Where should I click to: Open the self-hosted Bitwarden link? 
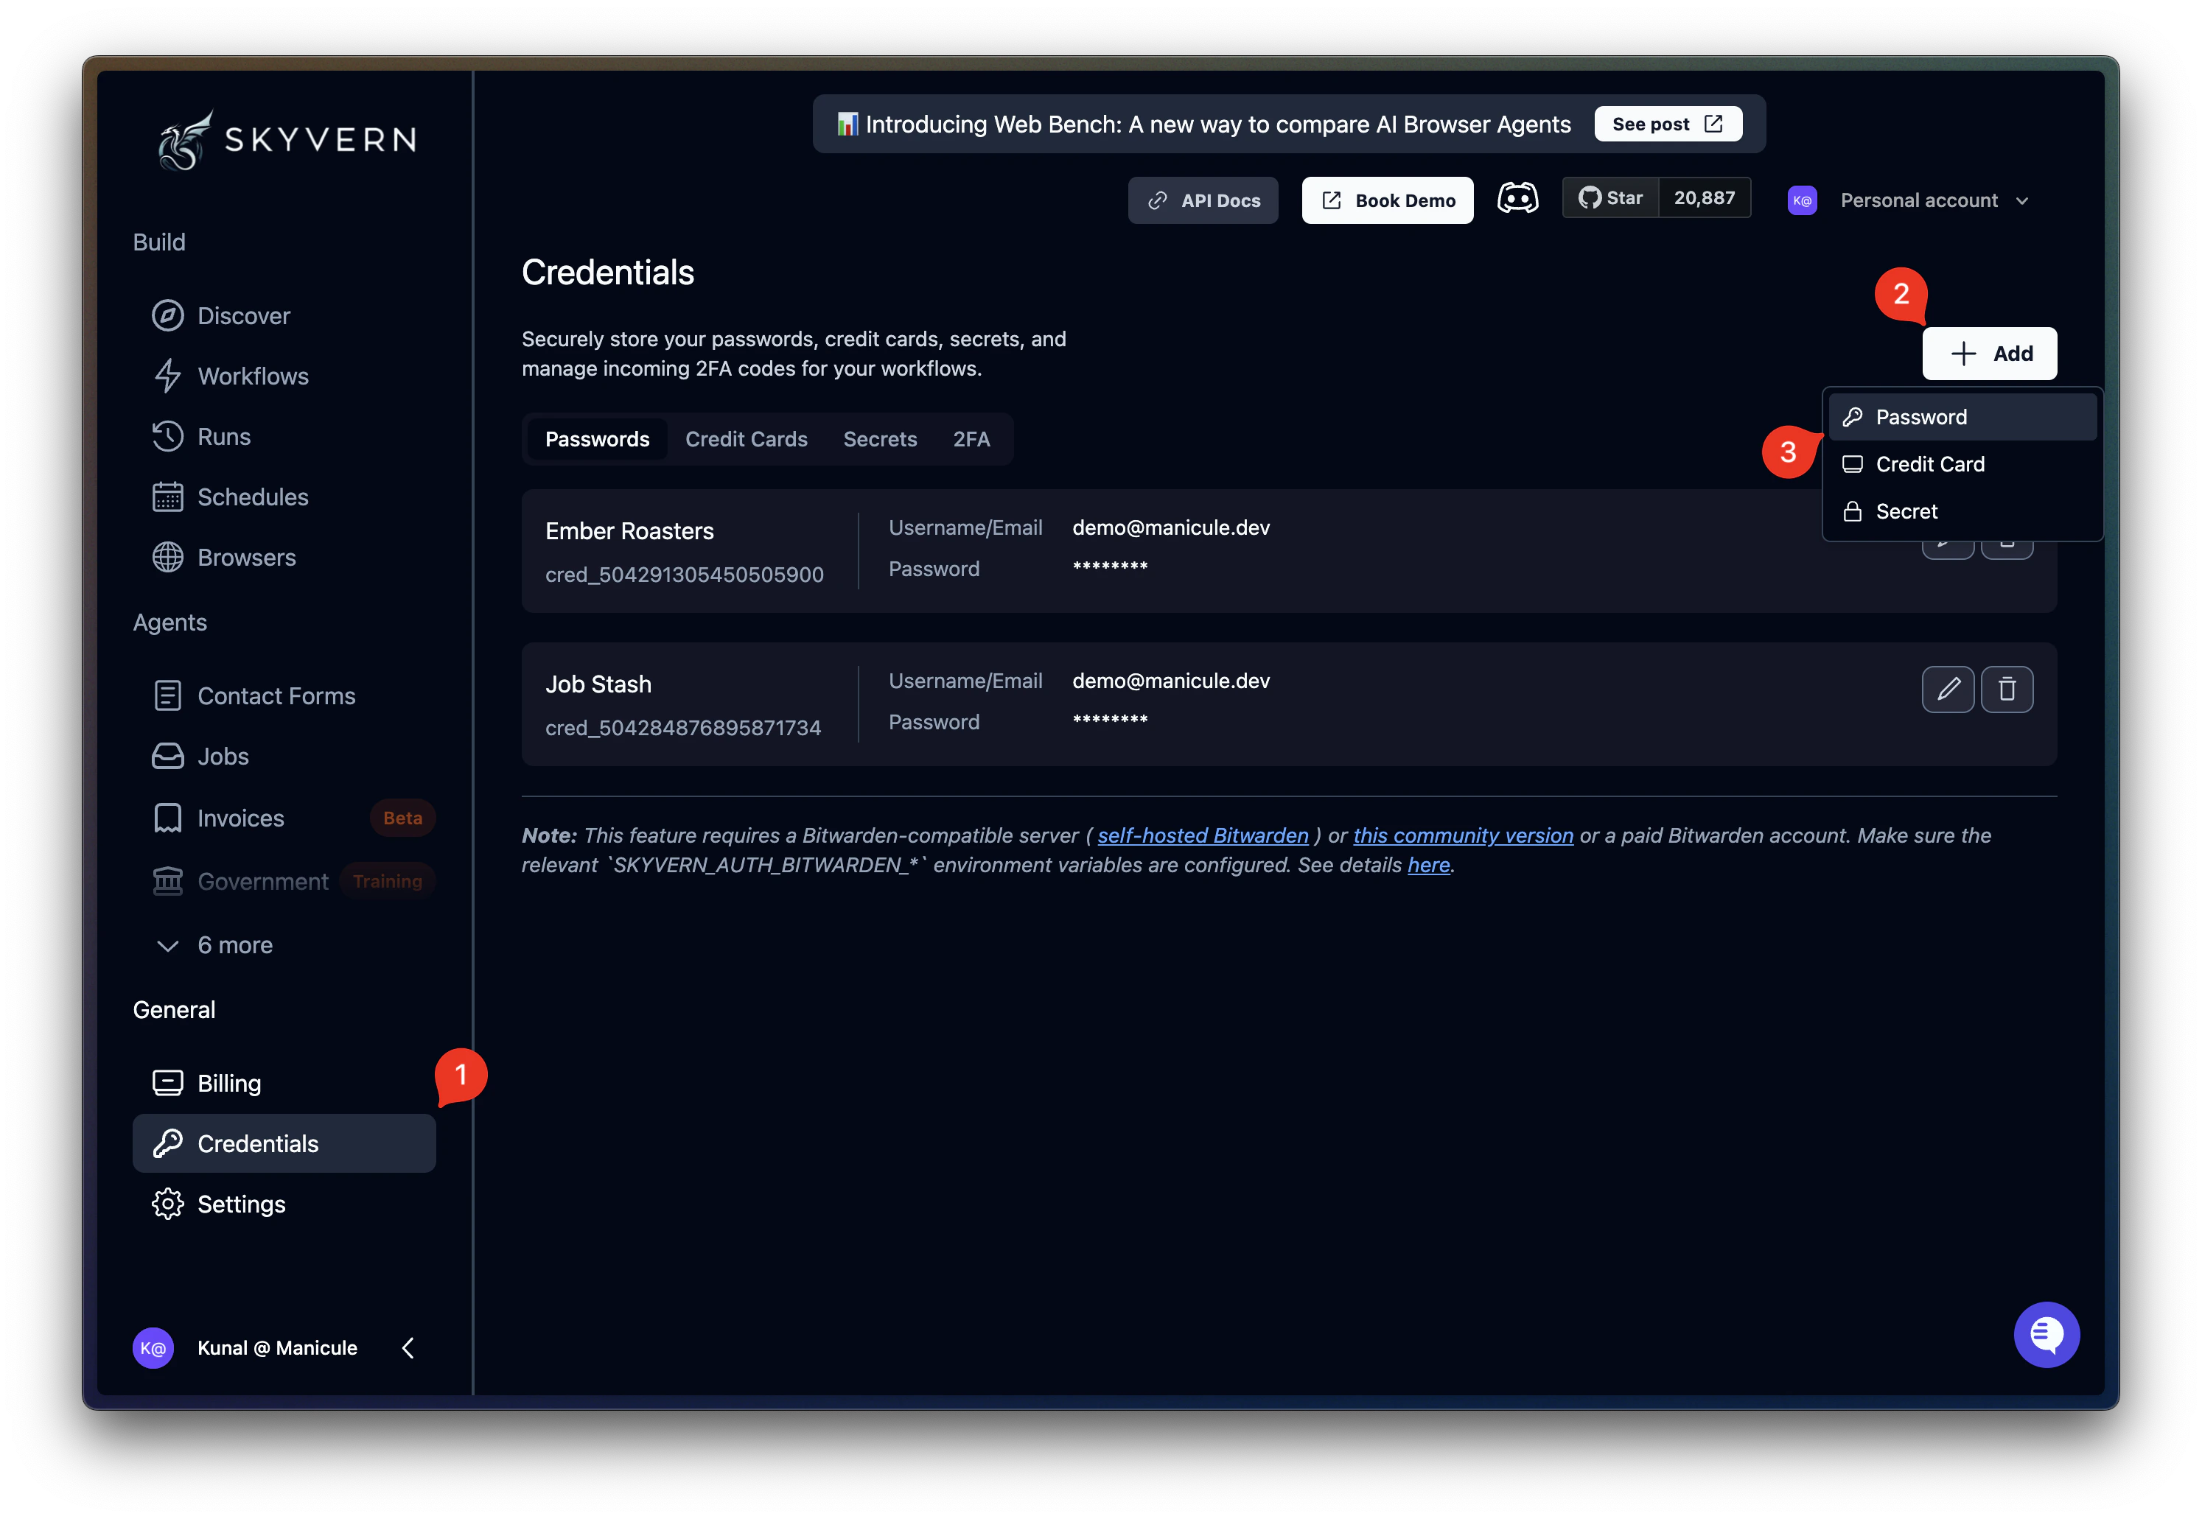pos(1203,835)
